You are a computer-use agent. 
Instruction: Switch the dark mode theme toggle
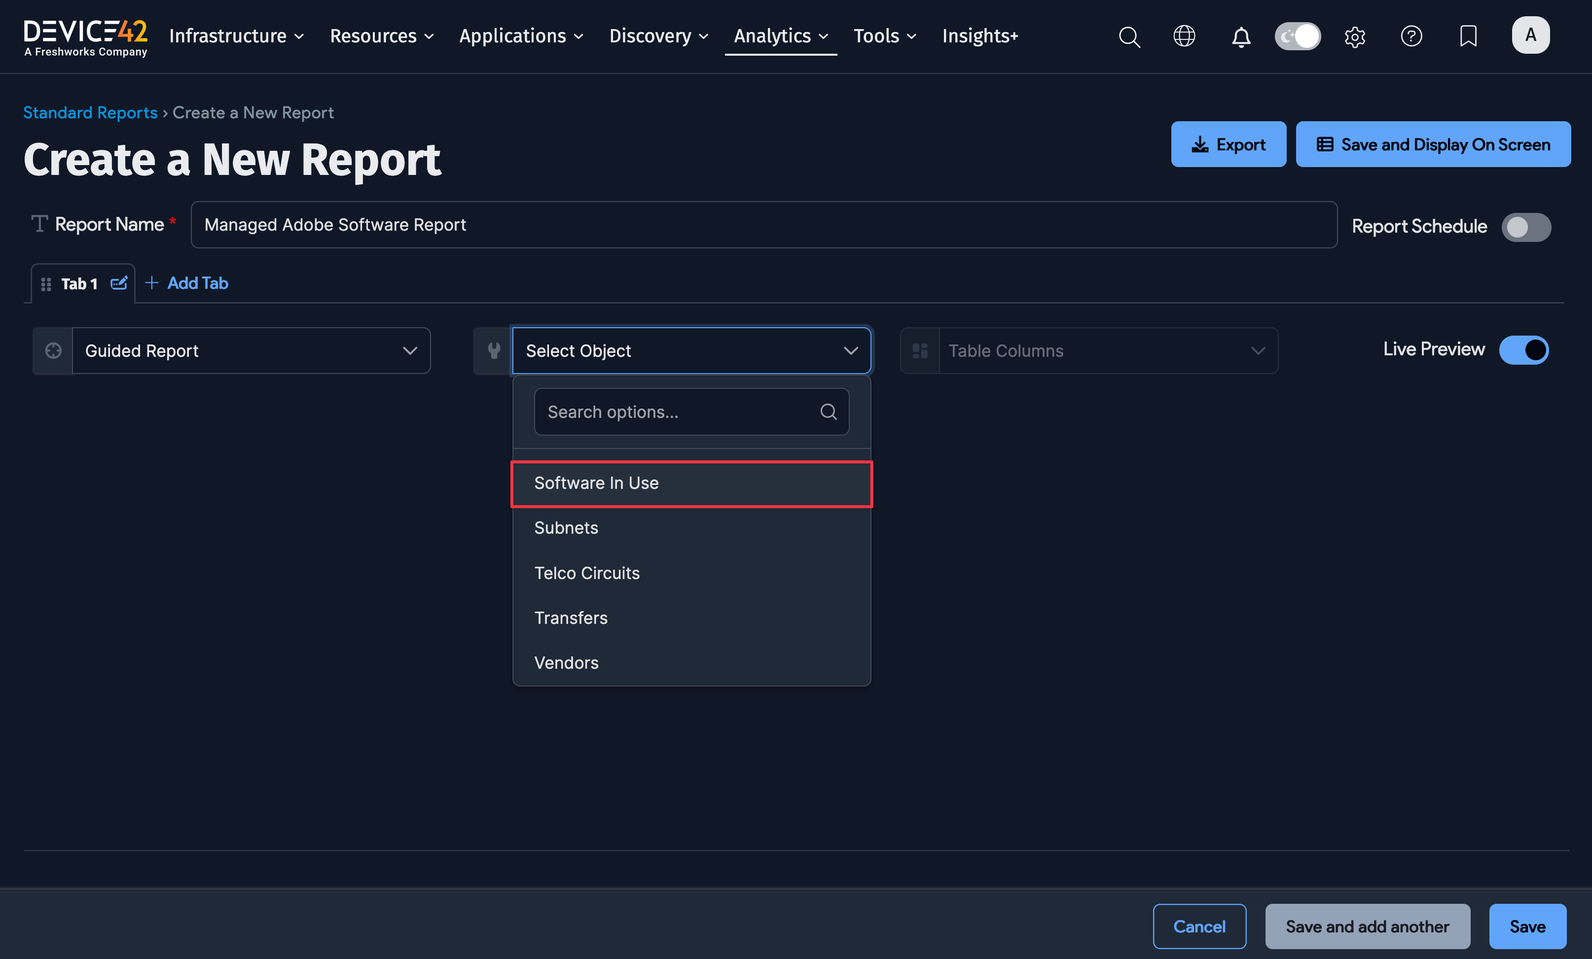(x=1298, y=36)
